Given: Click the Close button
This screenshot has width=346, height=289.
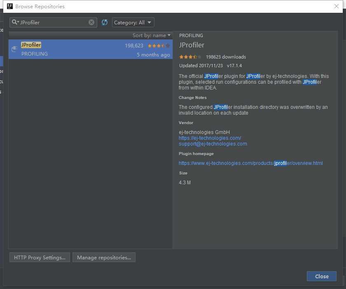Looking at the screenshot, I should pos(322,276).
